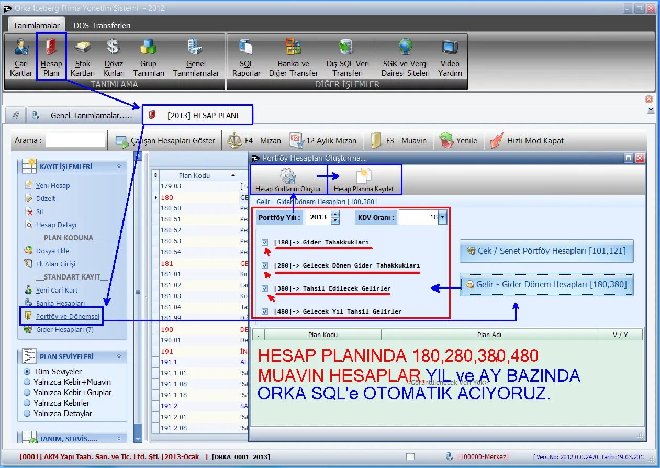Open KDV Oranı dropdown
Viewport: 660px width, 468px height.
(442, 217)
